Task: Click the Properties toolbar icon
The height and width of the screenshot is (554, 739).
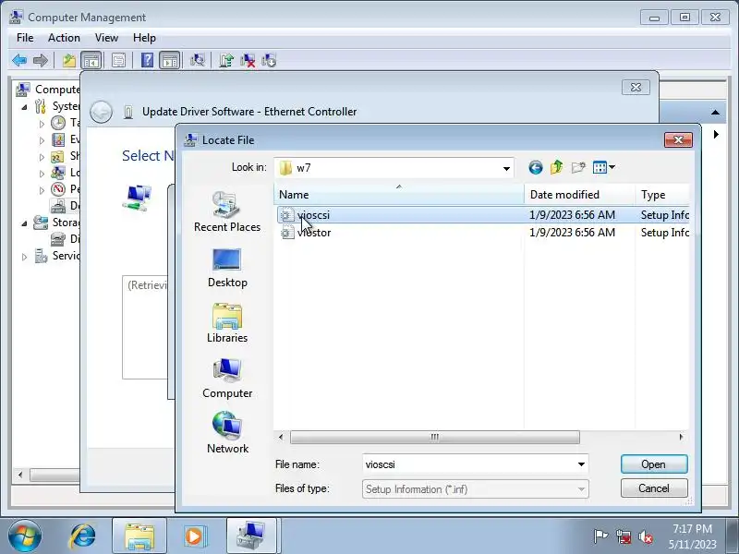Action: tap(118, 60)
